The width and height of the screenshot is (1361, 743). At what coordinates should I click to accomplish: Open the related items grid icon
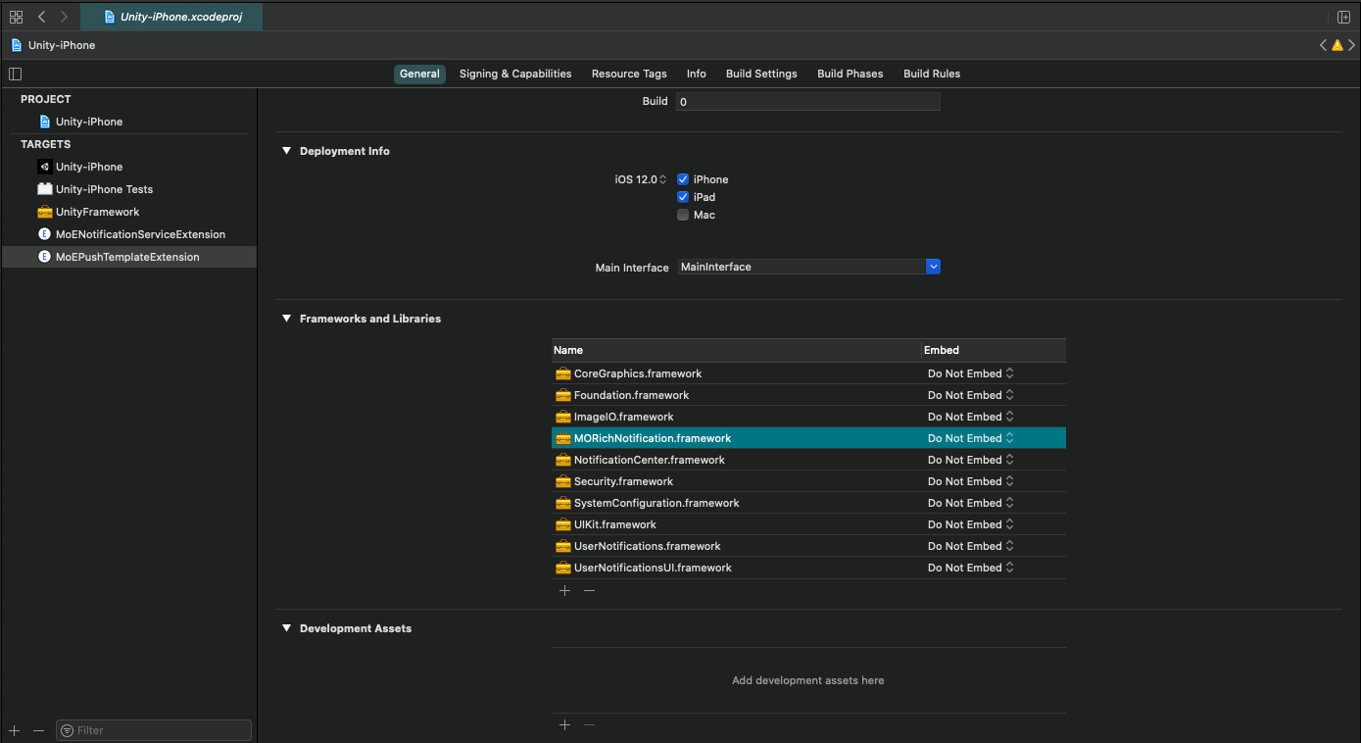(x=16, y=17)
